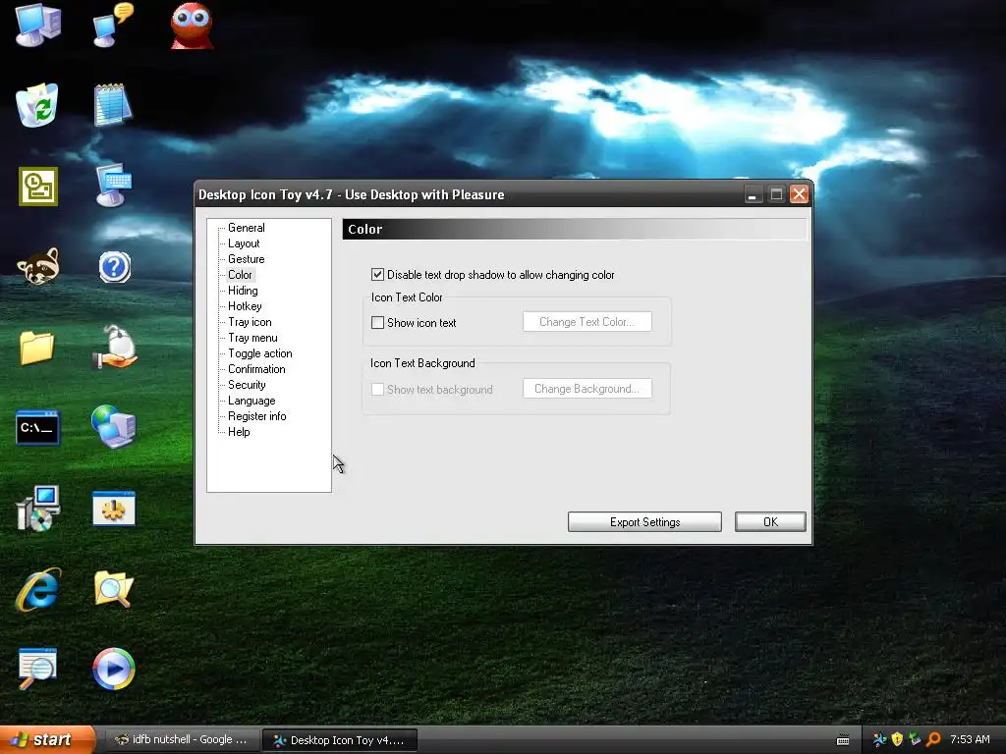The height and width of the screenshot is (754, 1006).
Task: Open the mouse-on-hand desktop icon
Action: coord(114,347)
